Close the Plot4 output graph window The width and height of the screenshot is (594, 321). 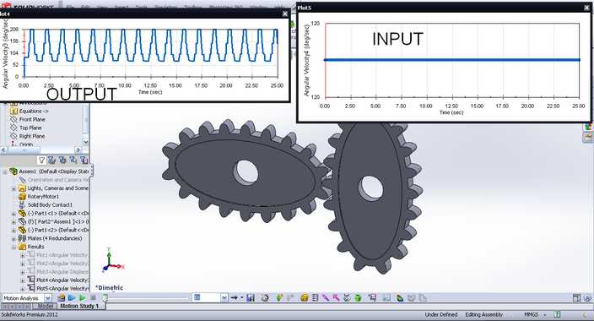(285, 14)
